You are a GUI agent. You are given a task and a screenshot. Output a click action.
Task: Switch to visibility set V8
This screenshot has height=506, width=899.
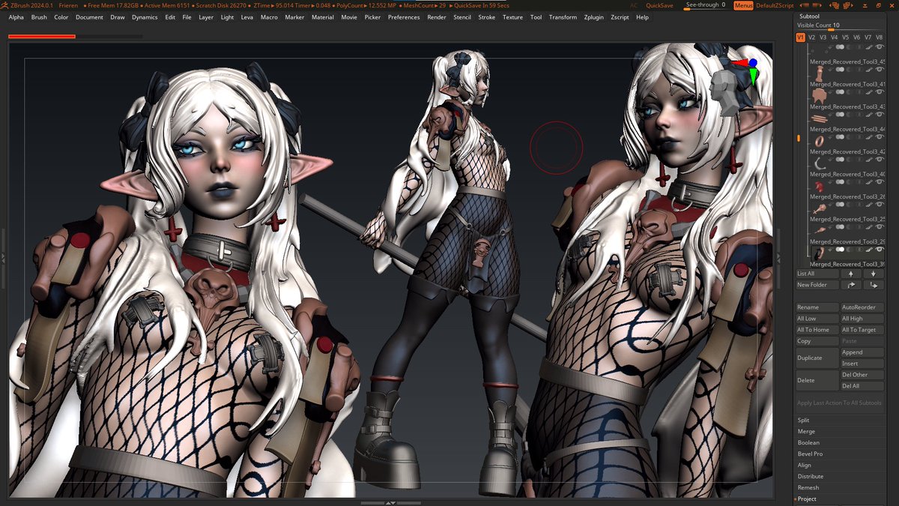click(879, 37)
